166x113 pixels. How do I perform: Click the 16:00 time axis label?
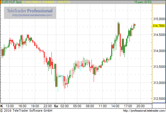(x=22, y=106)
